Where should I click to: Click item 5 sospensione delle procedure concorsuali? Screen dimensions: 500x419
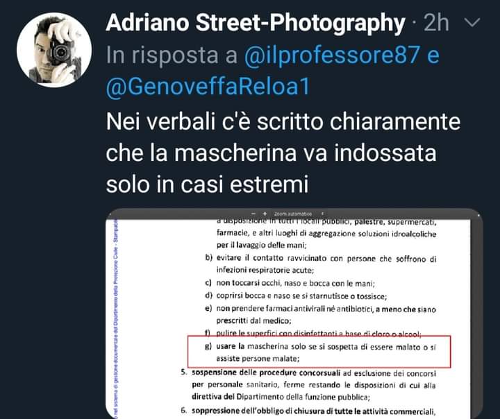coord(308,384)
